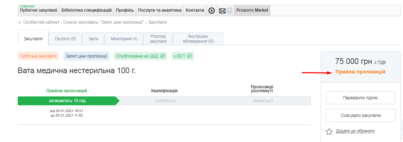Open the settings gear icon

click(212, 11)
